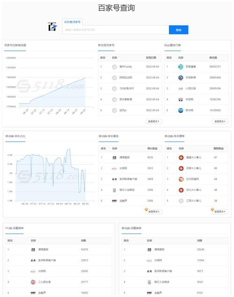Viewport: 234px width, 297px height.
Task: Open 每日小说推送 entry in mobile growth list
Action: click(127, 190)
